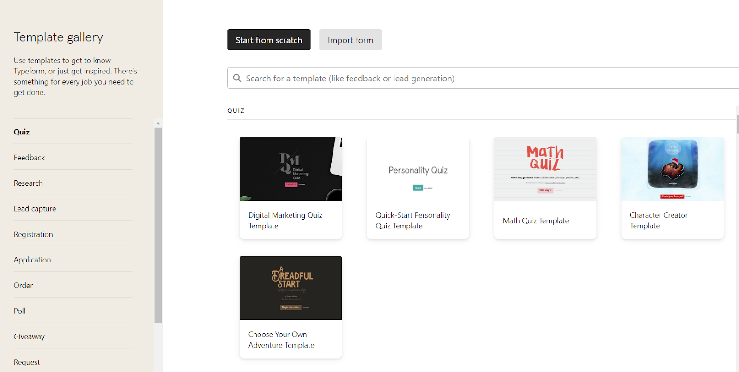
Task: Open A Dreadful Start adventure thumbnail
Action: click(x=291, y=288)
